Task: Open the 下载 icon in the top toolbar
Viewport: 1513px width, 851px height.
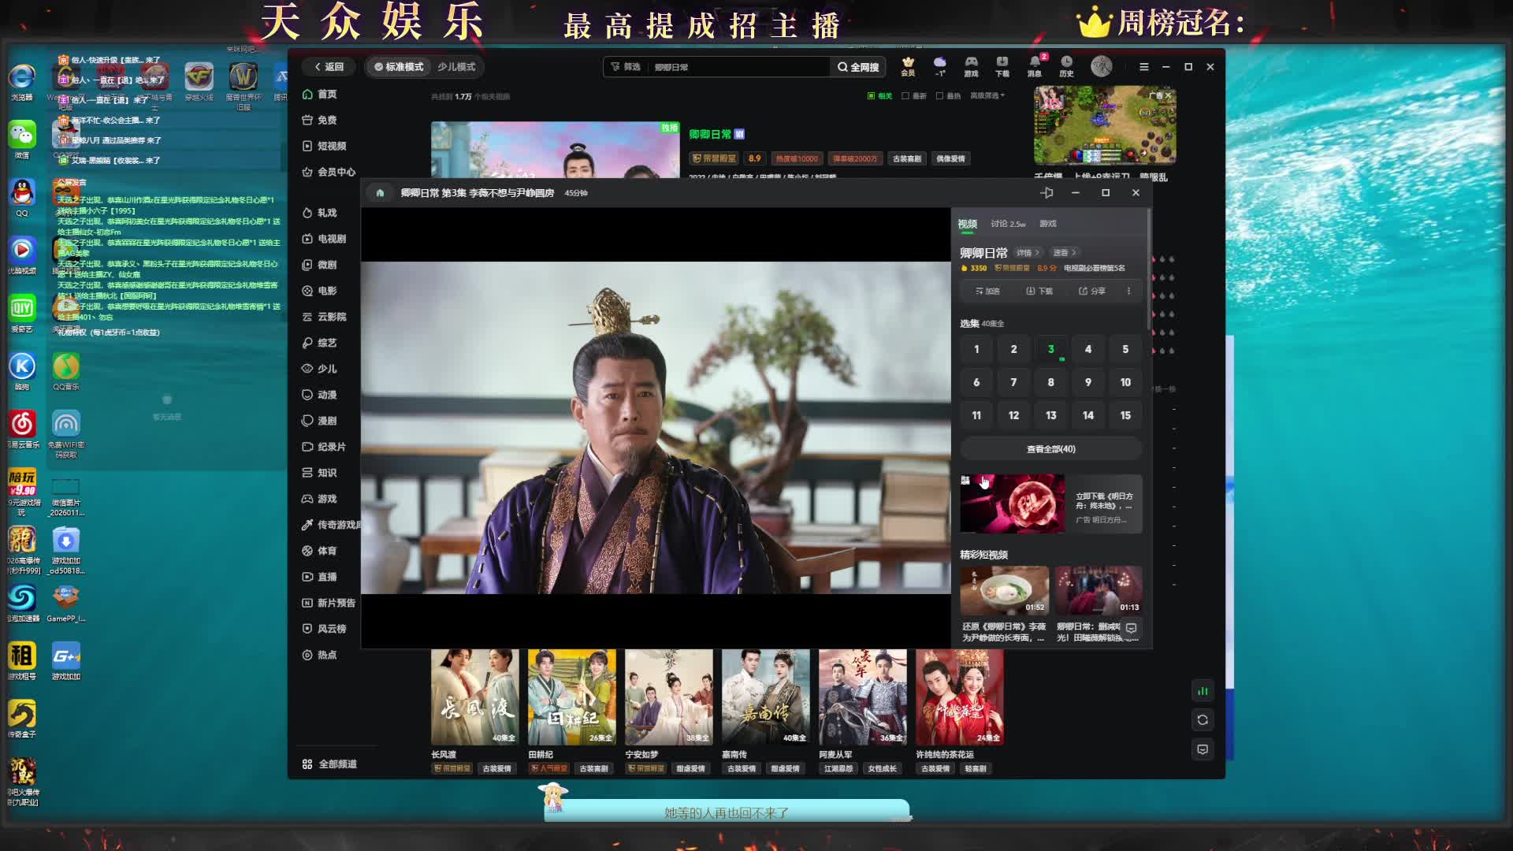Action: click(1002, 63)
